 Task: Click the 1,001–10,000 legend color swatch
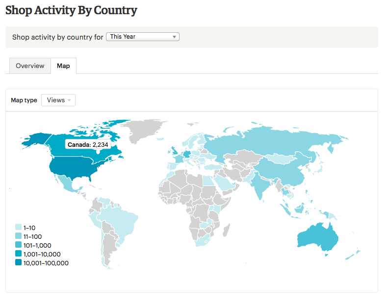[x=18, y=254]
